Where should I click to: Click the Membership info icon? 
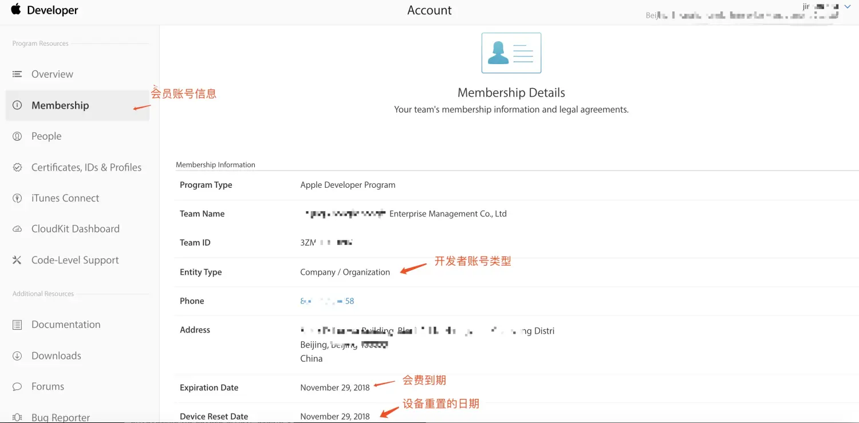click(17, 105)
